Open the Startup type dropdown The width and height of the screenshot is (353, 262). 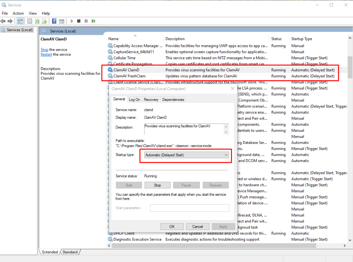point(226,155)
